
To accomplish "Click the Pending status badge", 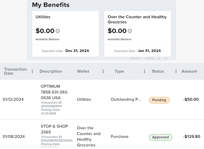I will point(159,100).
